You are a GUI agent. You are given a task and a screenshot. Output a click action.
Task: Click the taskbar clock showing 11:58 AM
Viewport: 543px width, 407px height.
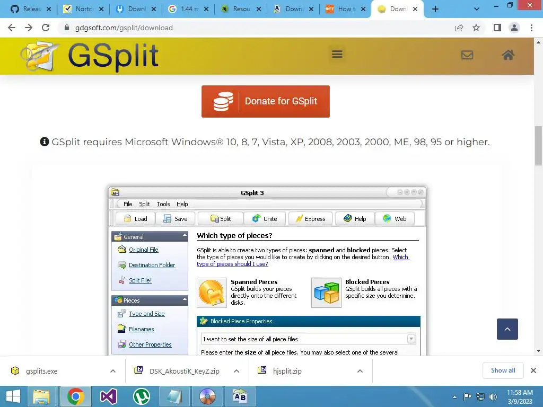pyautogui.click(x=520, y=396)
